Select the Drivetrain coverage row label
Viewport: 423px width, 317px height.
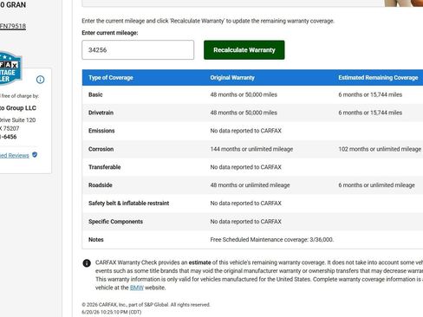coord(101,113)
